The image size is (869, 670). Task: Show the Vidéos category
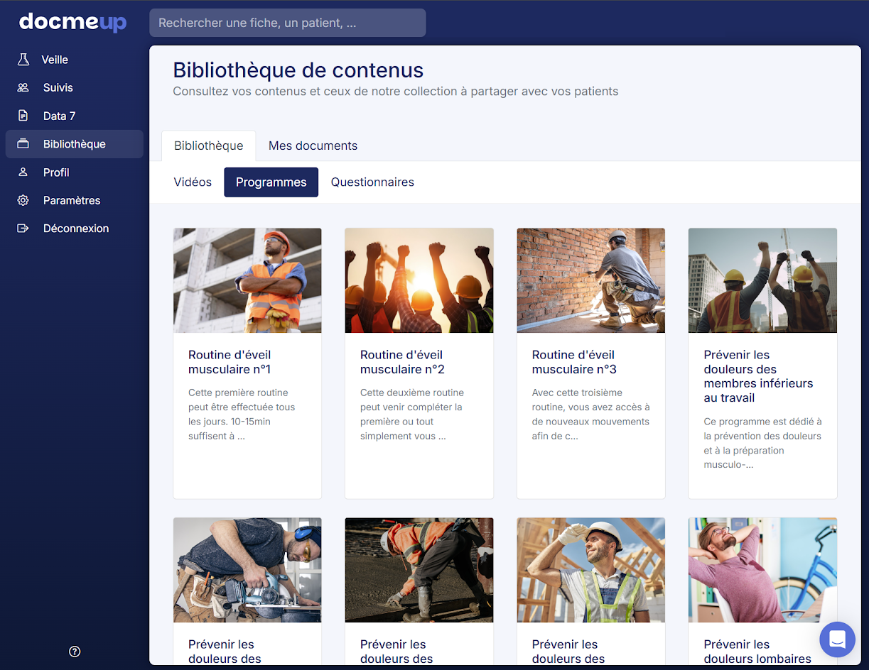193,182
